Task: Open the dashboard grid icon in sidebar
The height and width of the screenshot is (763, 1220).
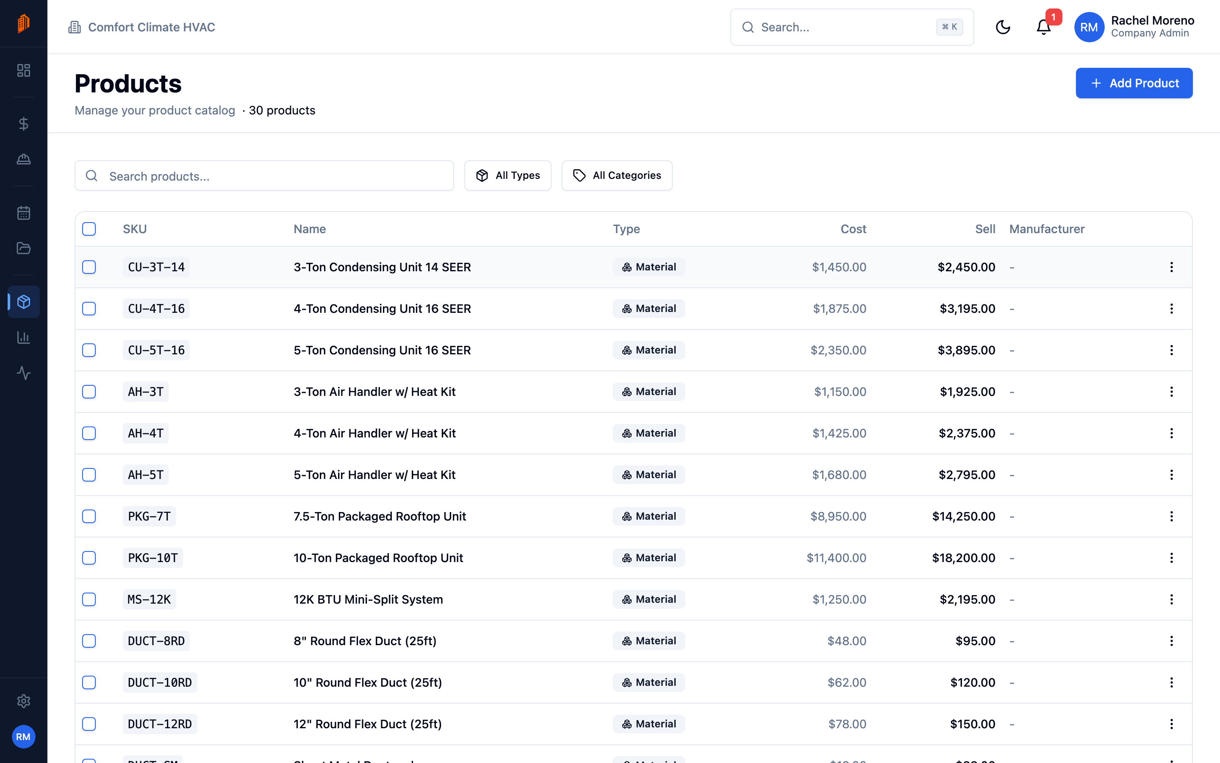Action: [x=24, y=70]
